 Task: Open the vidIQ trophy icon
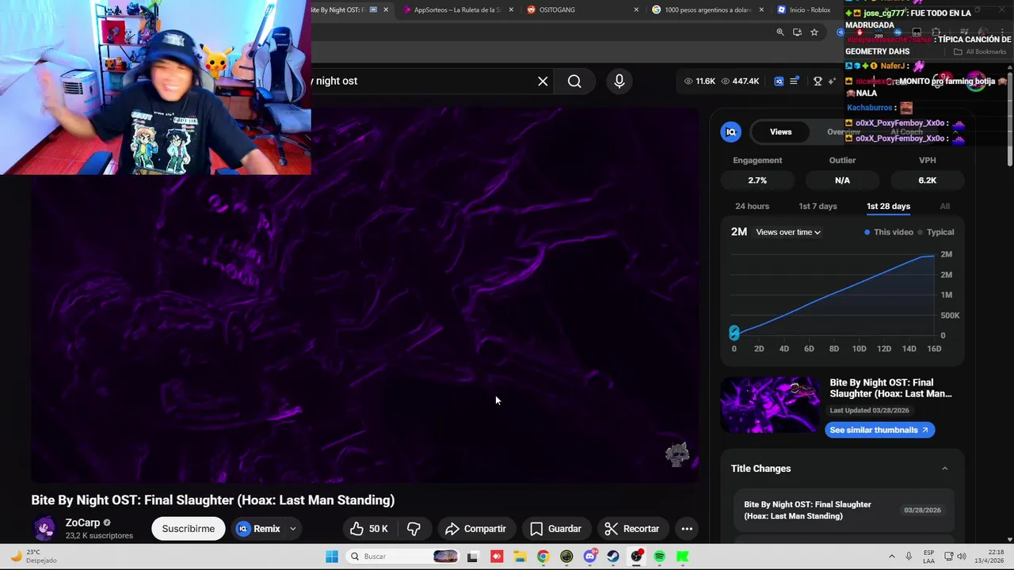(818, 81)
